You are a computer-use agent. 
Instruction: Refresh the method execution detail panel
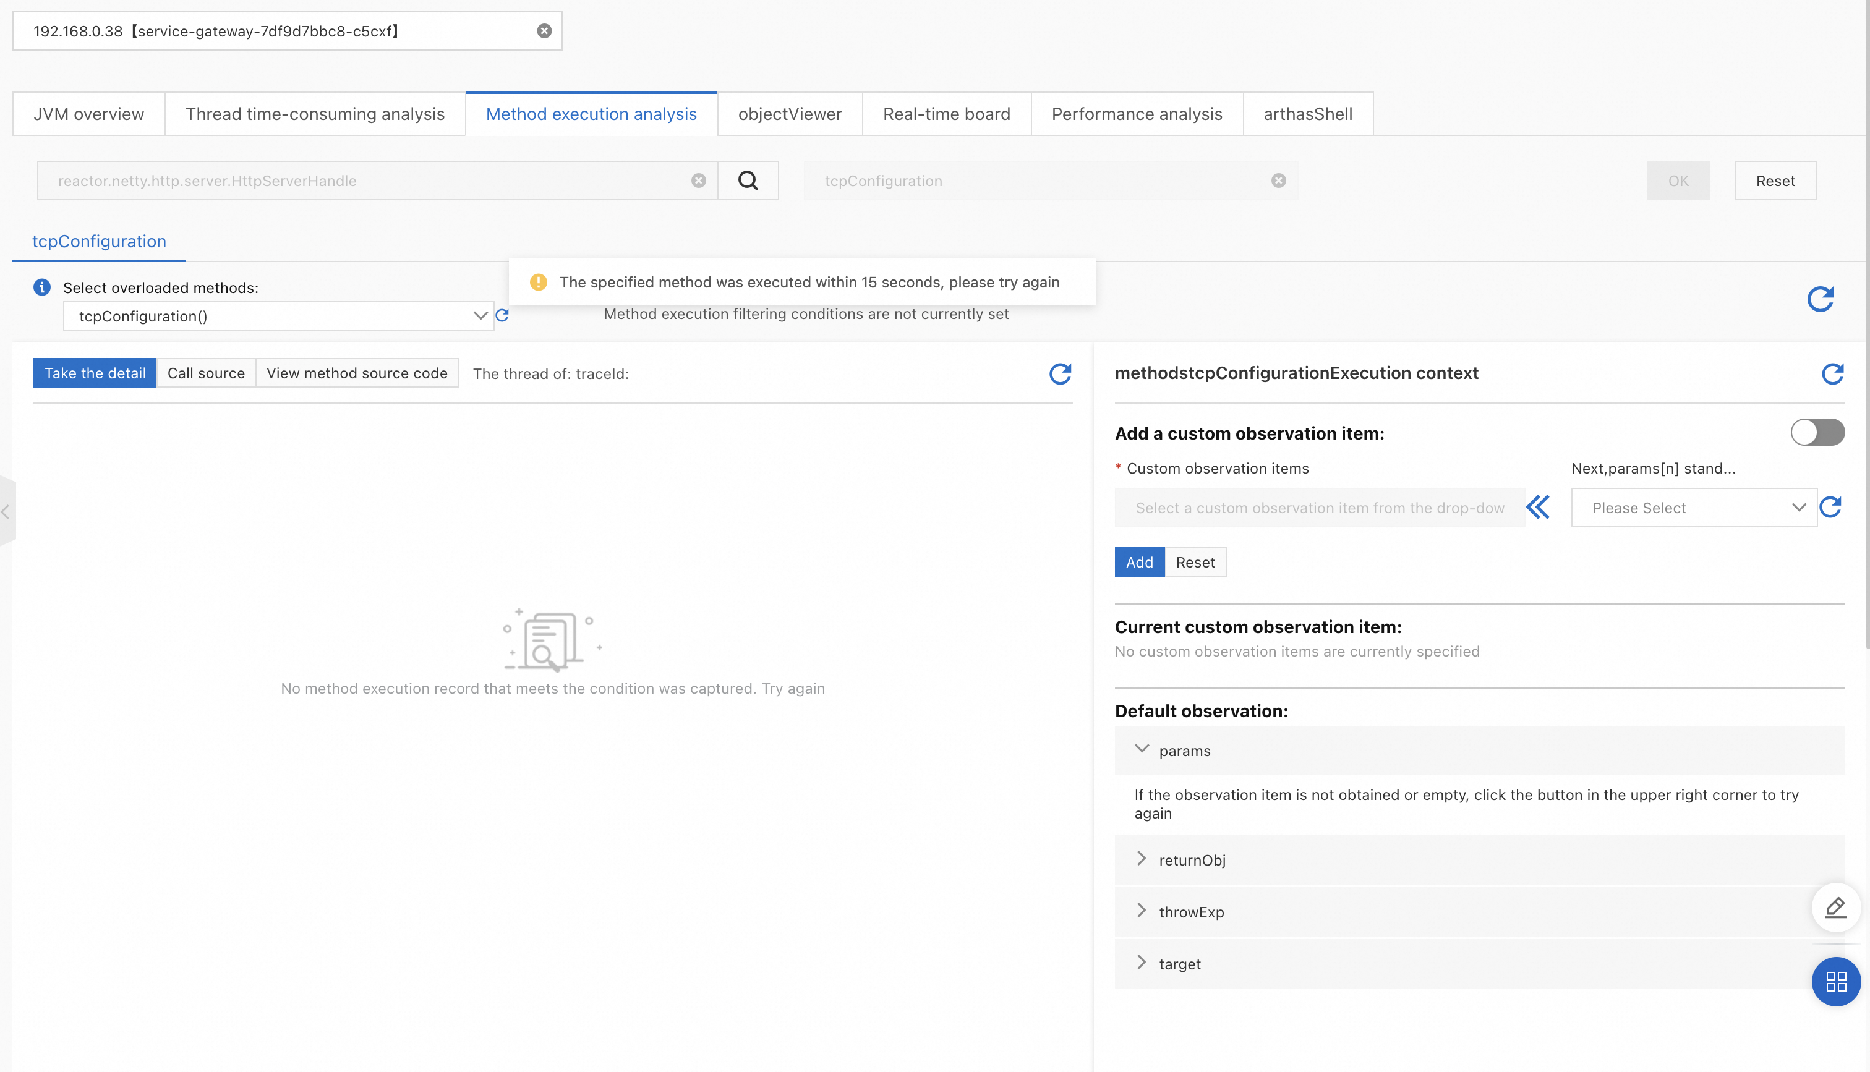click(1059, 374)
